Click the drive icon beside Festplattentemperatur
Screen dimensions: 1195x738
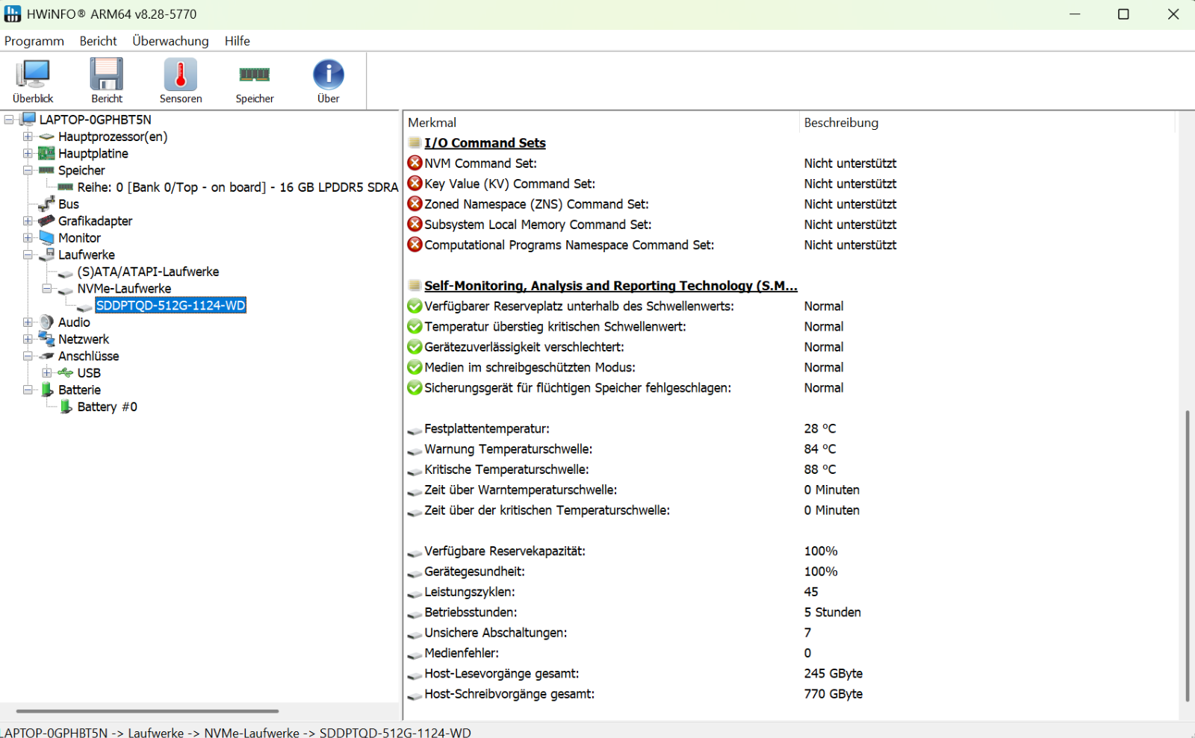(x=415, y=430)
